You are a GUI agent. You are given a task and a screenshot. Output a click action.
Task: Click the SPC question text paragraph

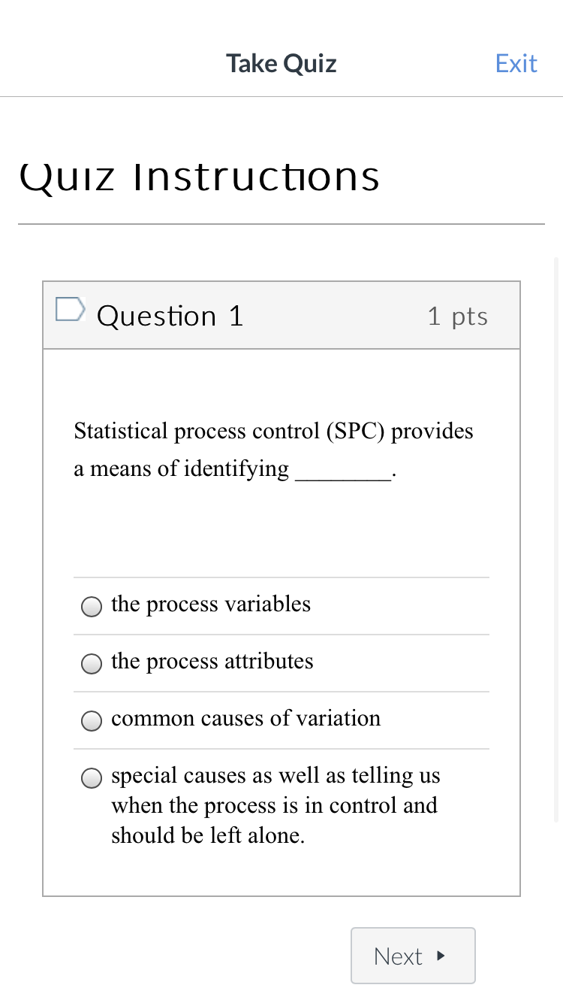click(x=273, y=449)
